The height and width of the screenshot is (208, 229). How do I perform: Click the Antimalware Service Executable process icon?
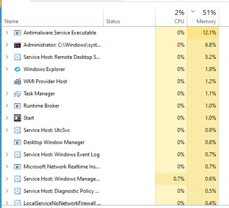coord(17,33)
